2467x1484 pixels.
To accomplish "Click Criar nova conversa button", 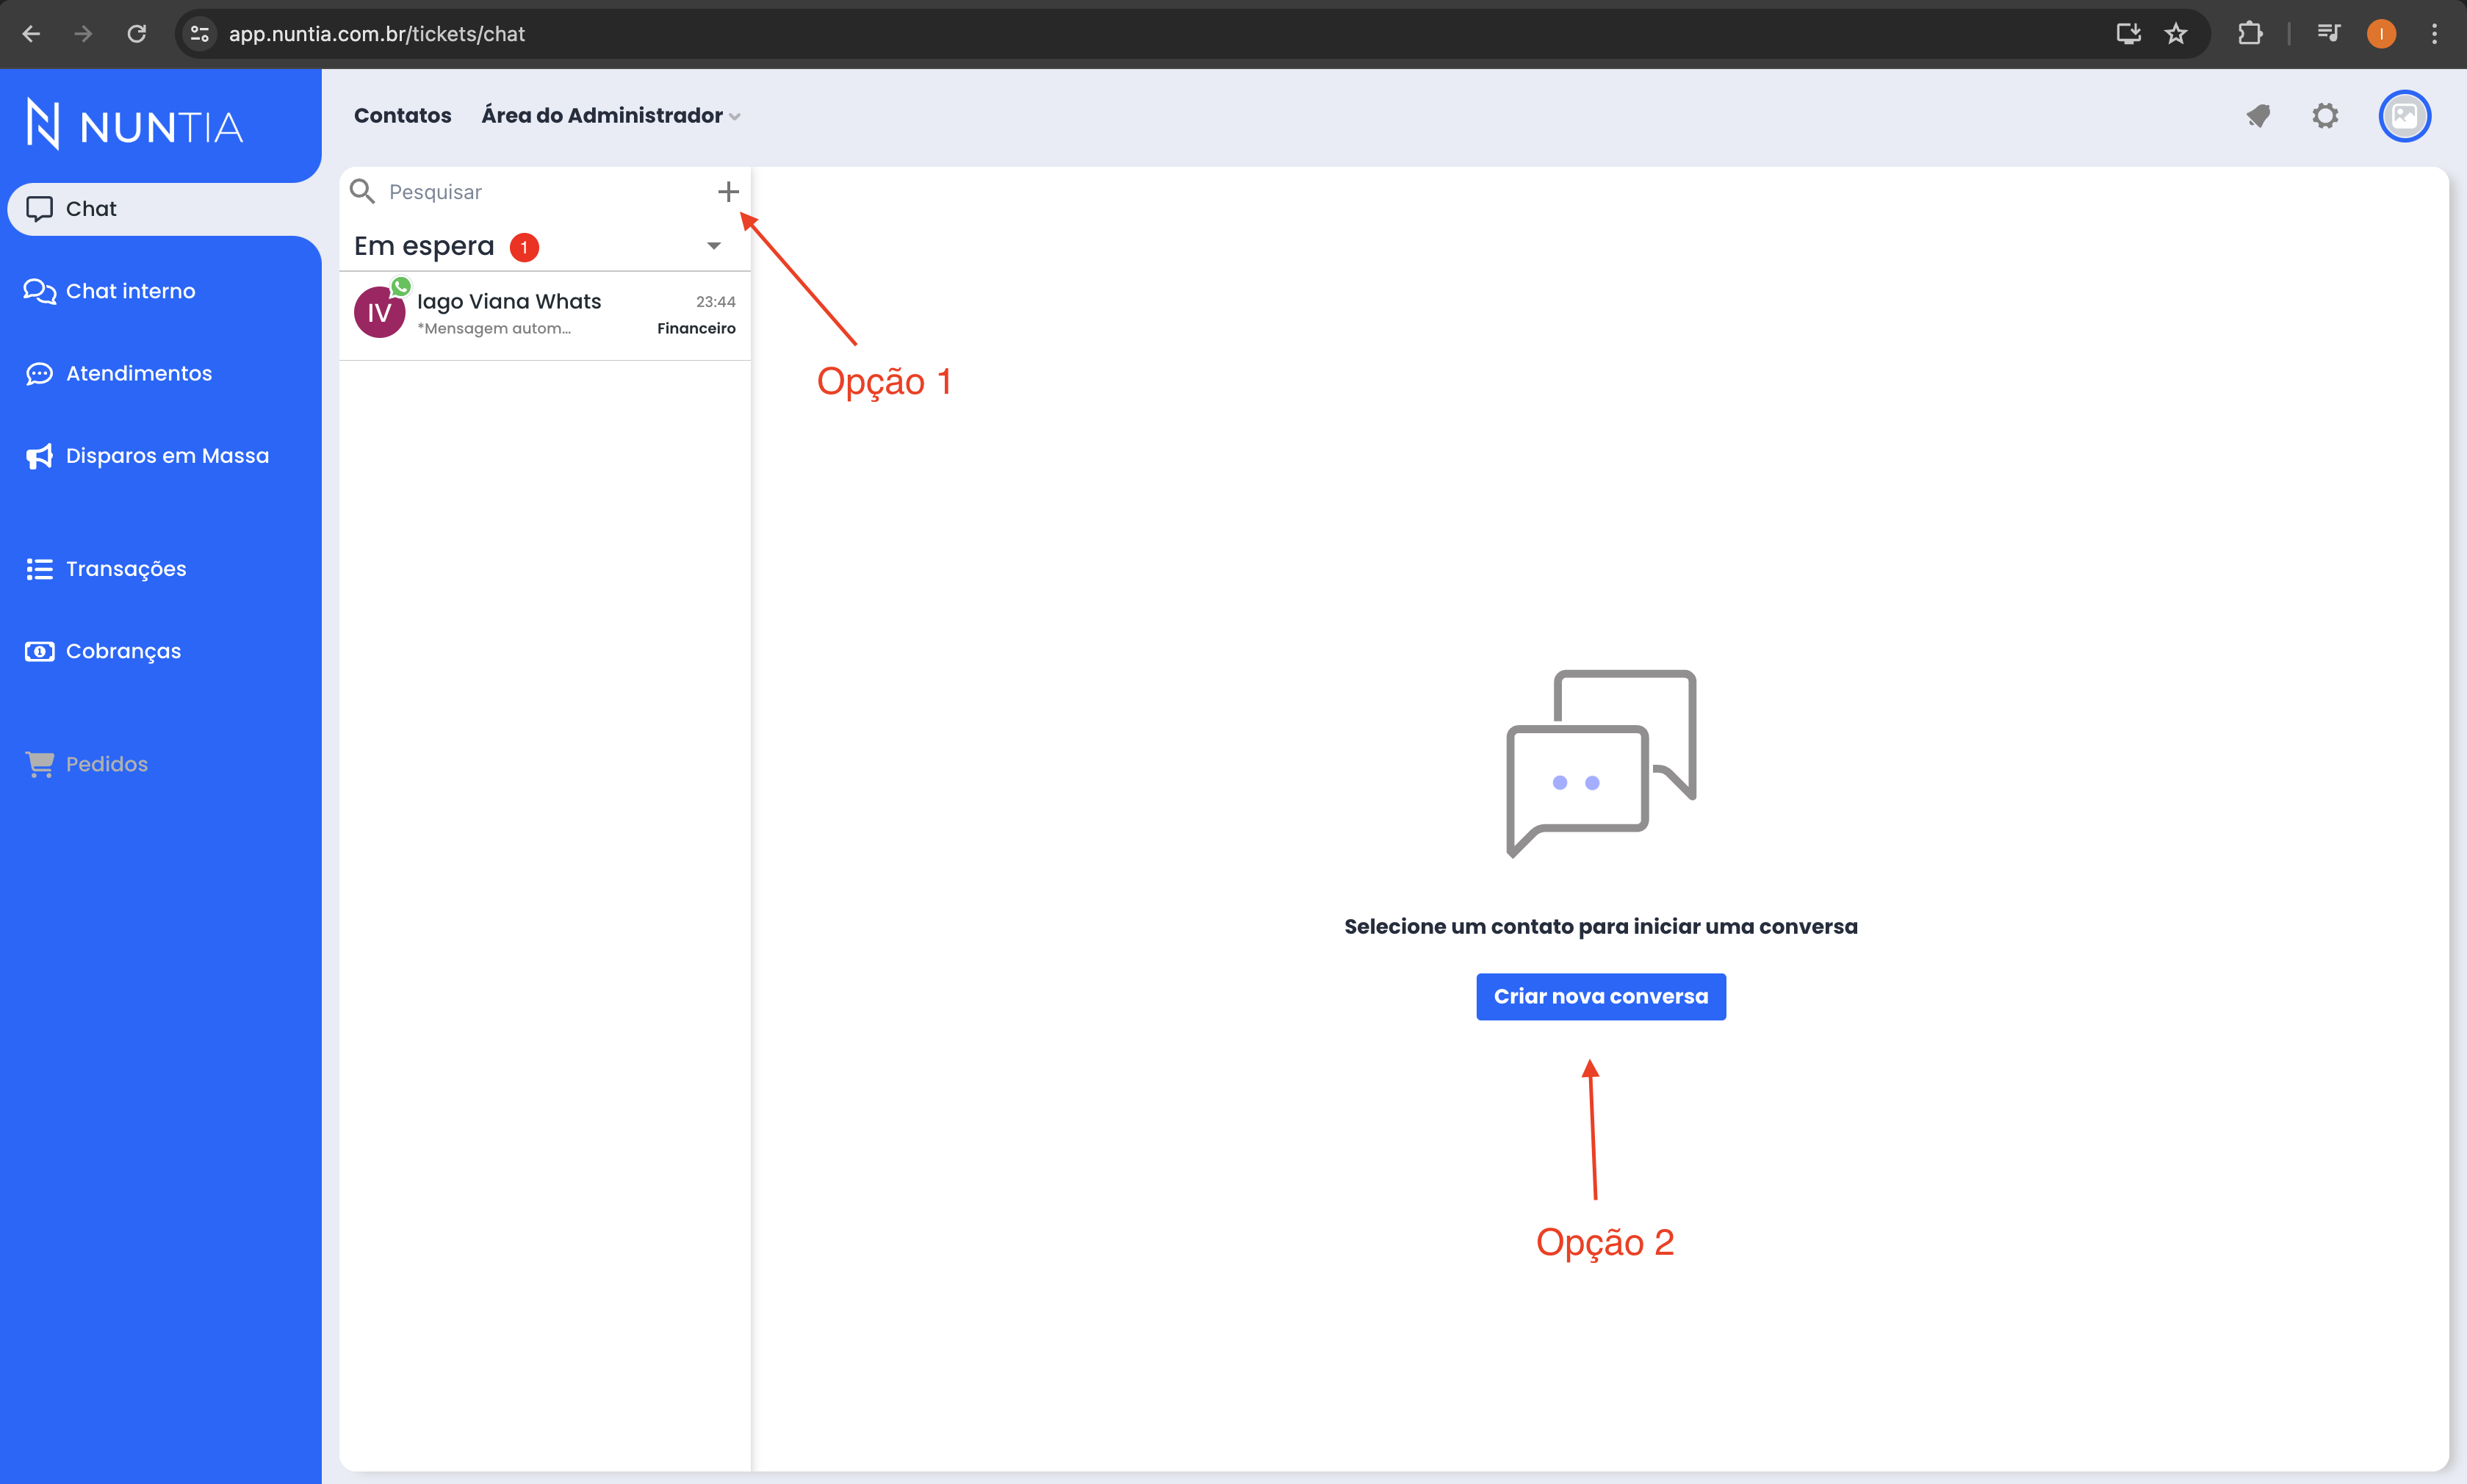I will click(1599, 995).
